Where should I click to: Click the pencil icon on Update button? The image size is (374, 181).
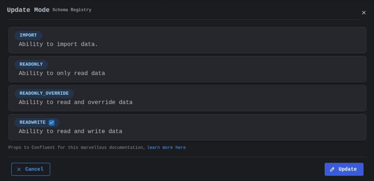(x=332, y=169)
